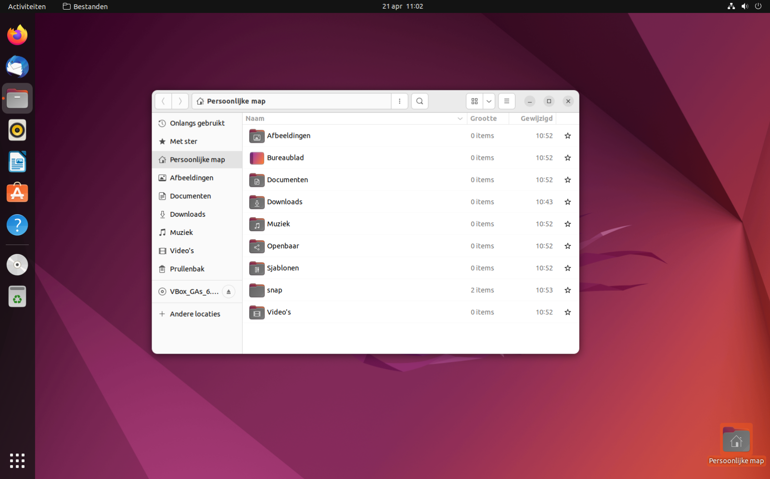Select the Persoonlijke map desktop icon
This screenshot has width=770, height=479.
pyautogui.click(x=736, y=441)
